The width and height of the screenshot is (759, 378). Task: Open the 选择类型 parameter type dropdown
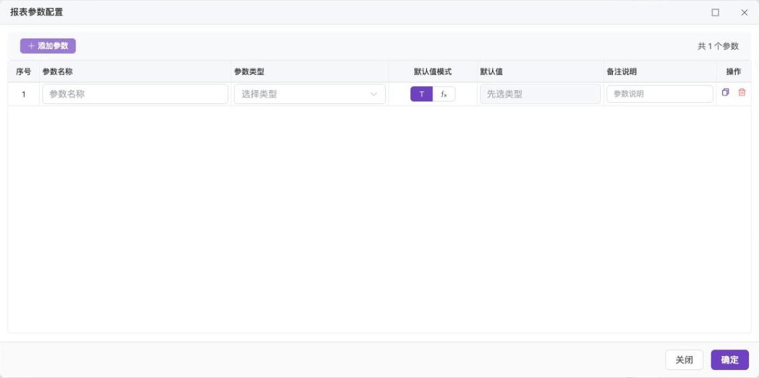pos(310,94)
